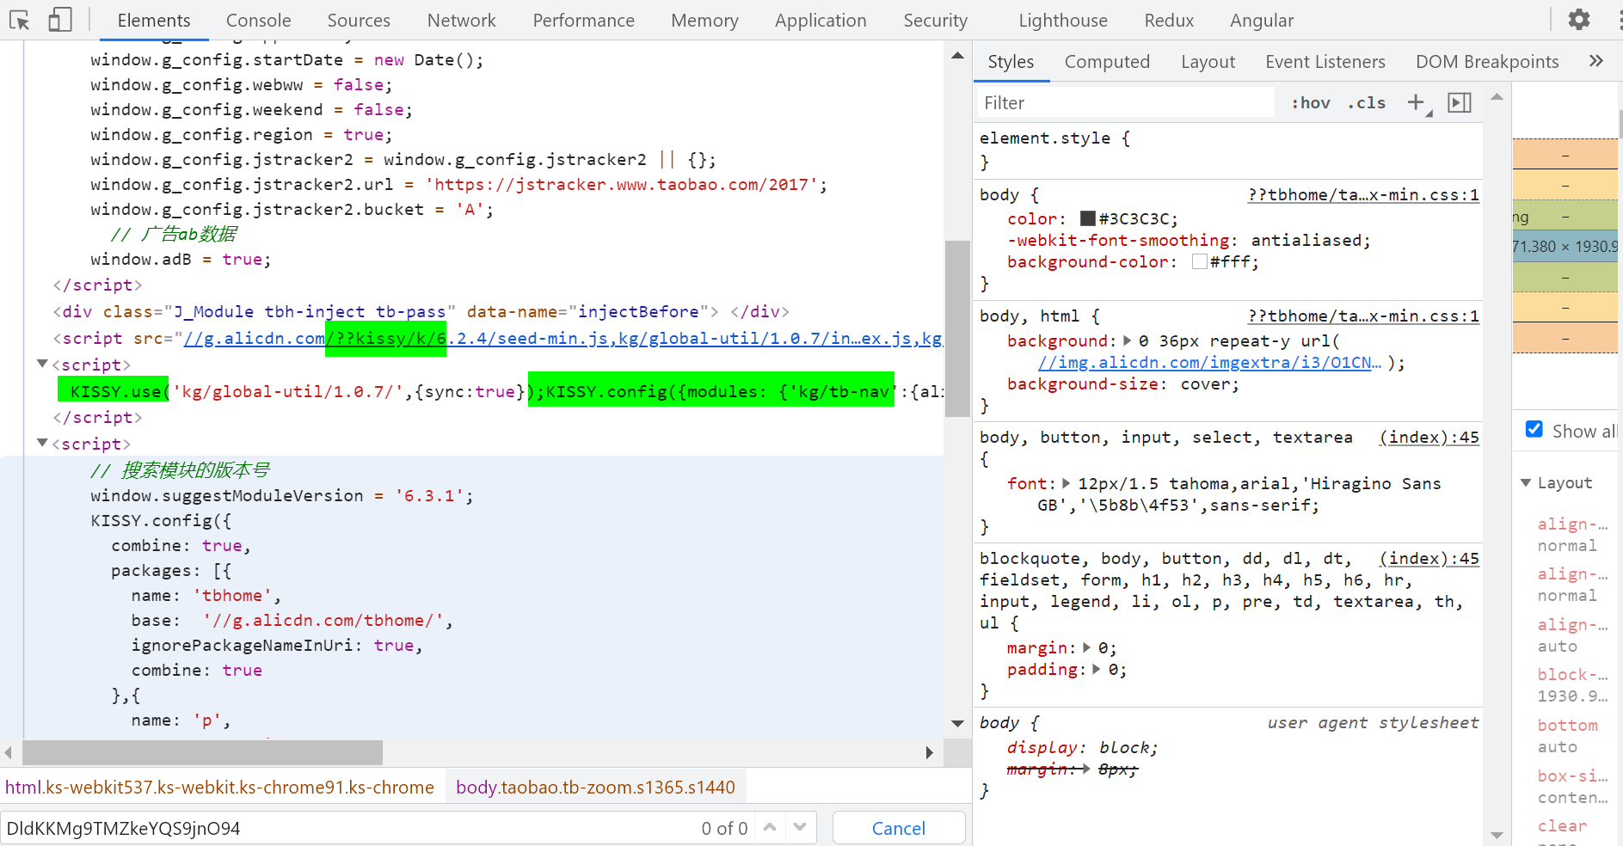Collapse the KISSY.use script node
Image resolution: width=1623 pixels, height=846 pixels.
(42, 364)
